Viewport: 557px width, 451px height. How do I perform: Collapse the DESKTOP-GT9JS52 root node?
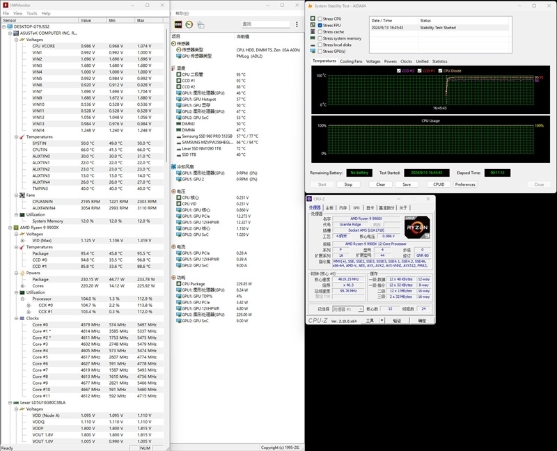(4, 26)
